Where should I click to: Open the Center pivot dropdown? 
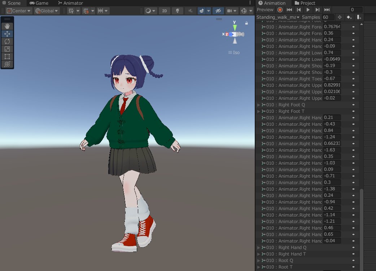pos(19,11)
